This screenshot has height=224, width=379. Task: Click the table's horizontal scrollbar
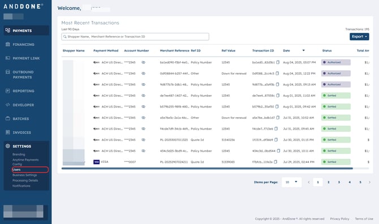pyautogui.click(x=207, y=169)
